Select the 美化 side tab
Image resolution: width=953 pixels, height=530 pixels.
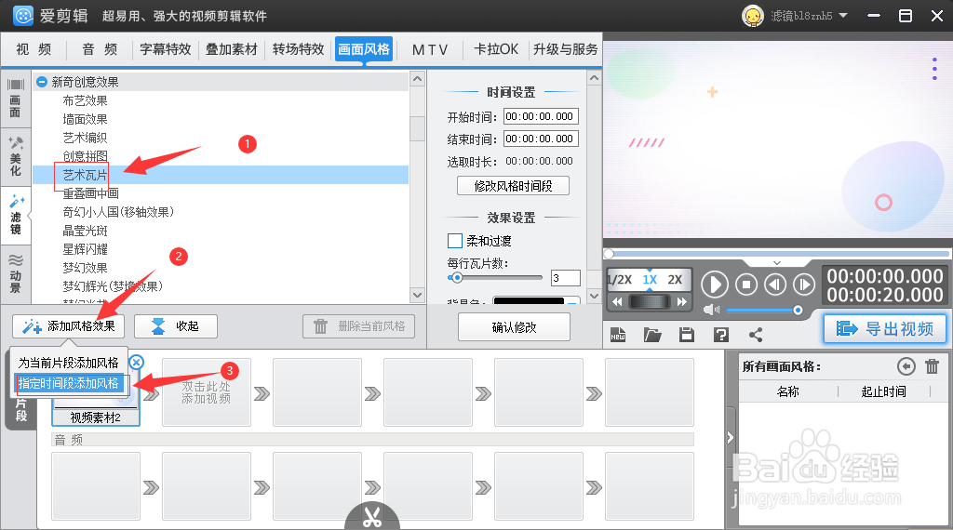pos(15,156)
